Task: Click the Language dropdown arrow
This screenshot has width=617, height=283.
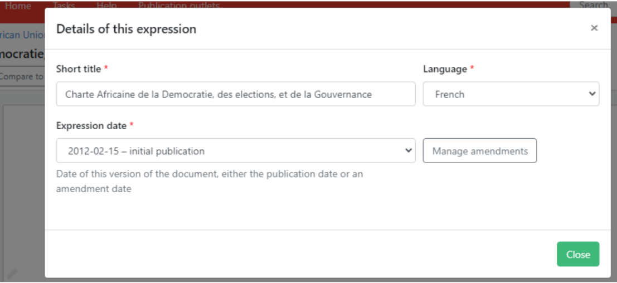Action: [591, 94]
